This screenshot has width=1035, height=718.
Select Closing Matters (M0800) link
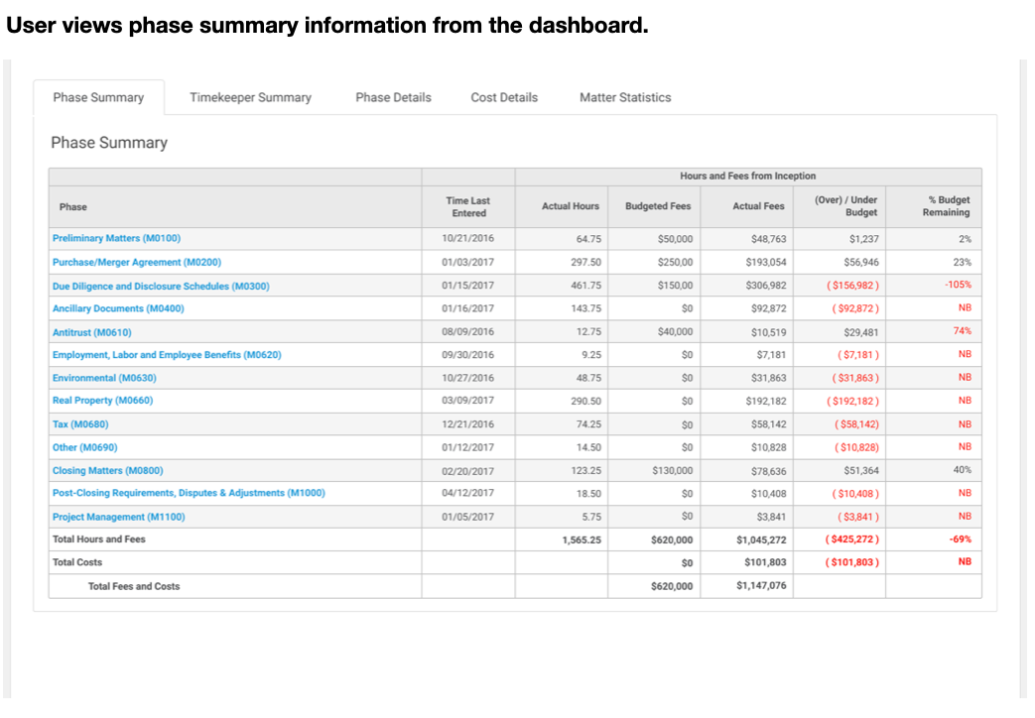(x=107, y=471)
